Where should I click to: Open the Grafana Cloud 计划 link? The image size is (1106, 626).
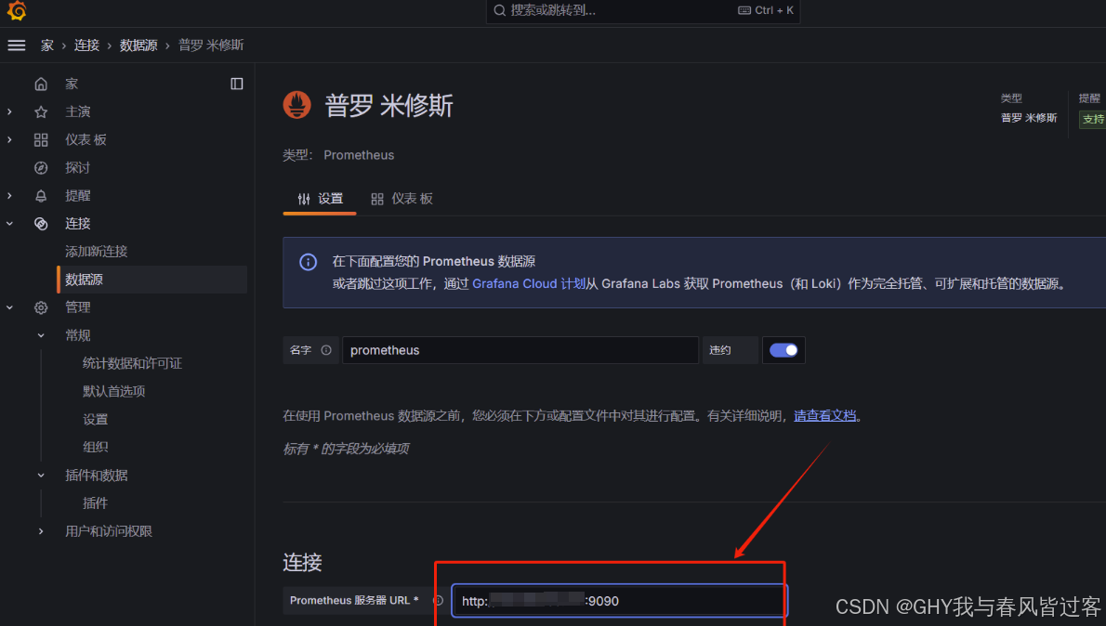tap(528, 283)
